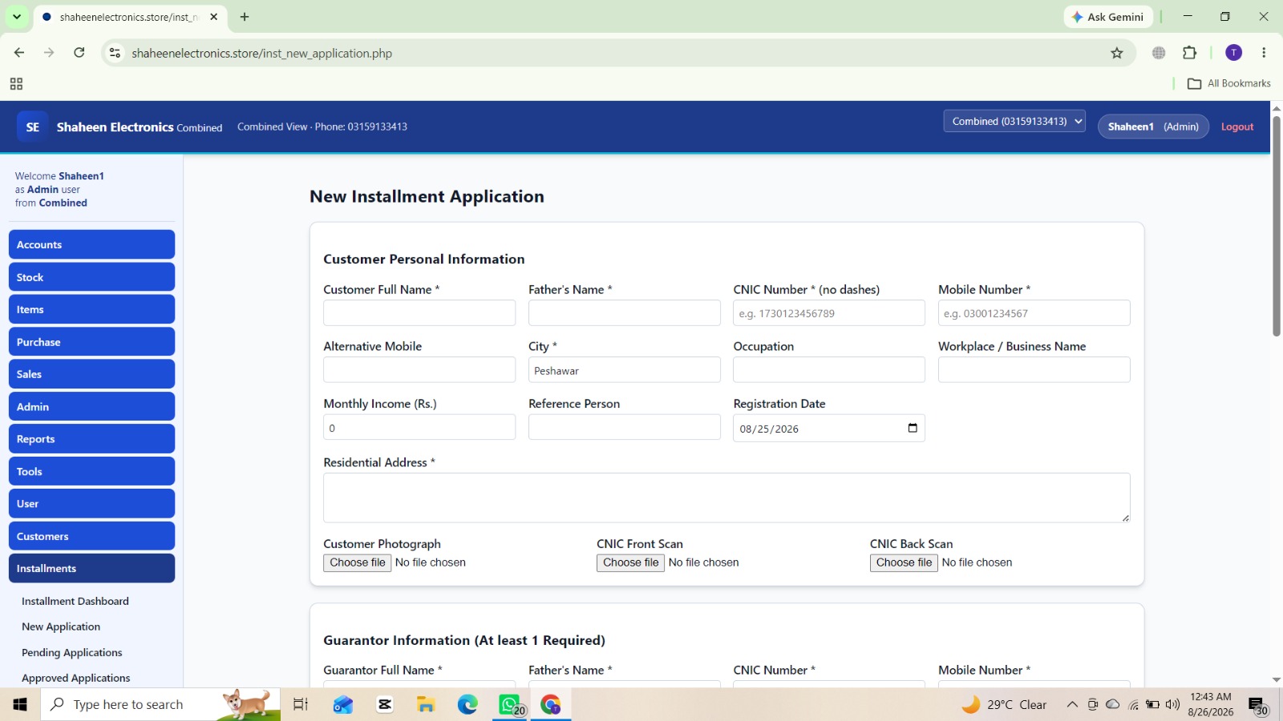Focus the customer Father's Name field
This screenshot has width=1283, height=721.
tap(625, 312)
